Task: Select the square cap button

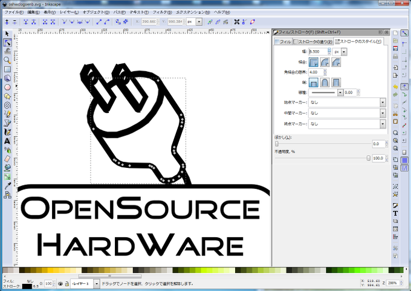Action: (x=336, y=83)
